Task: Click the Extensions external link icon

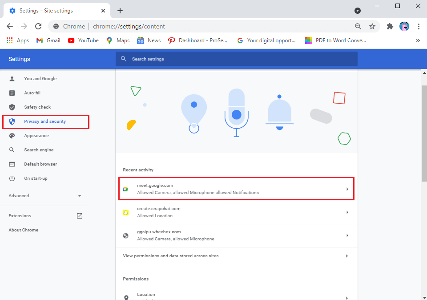Action: [x=79, y=215]
